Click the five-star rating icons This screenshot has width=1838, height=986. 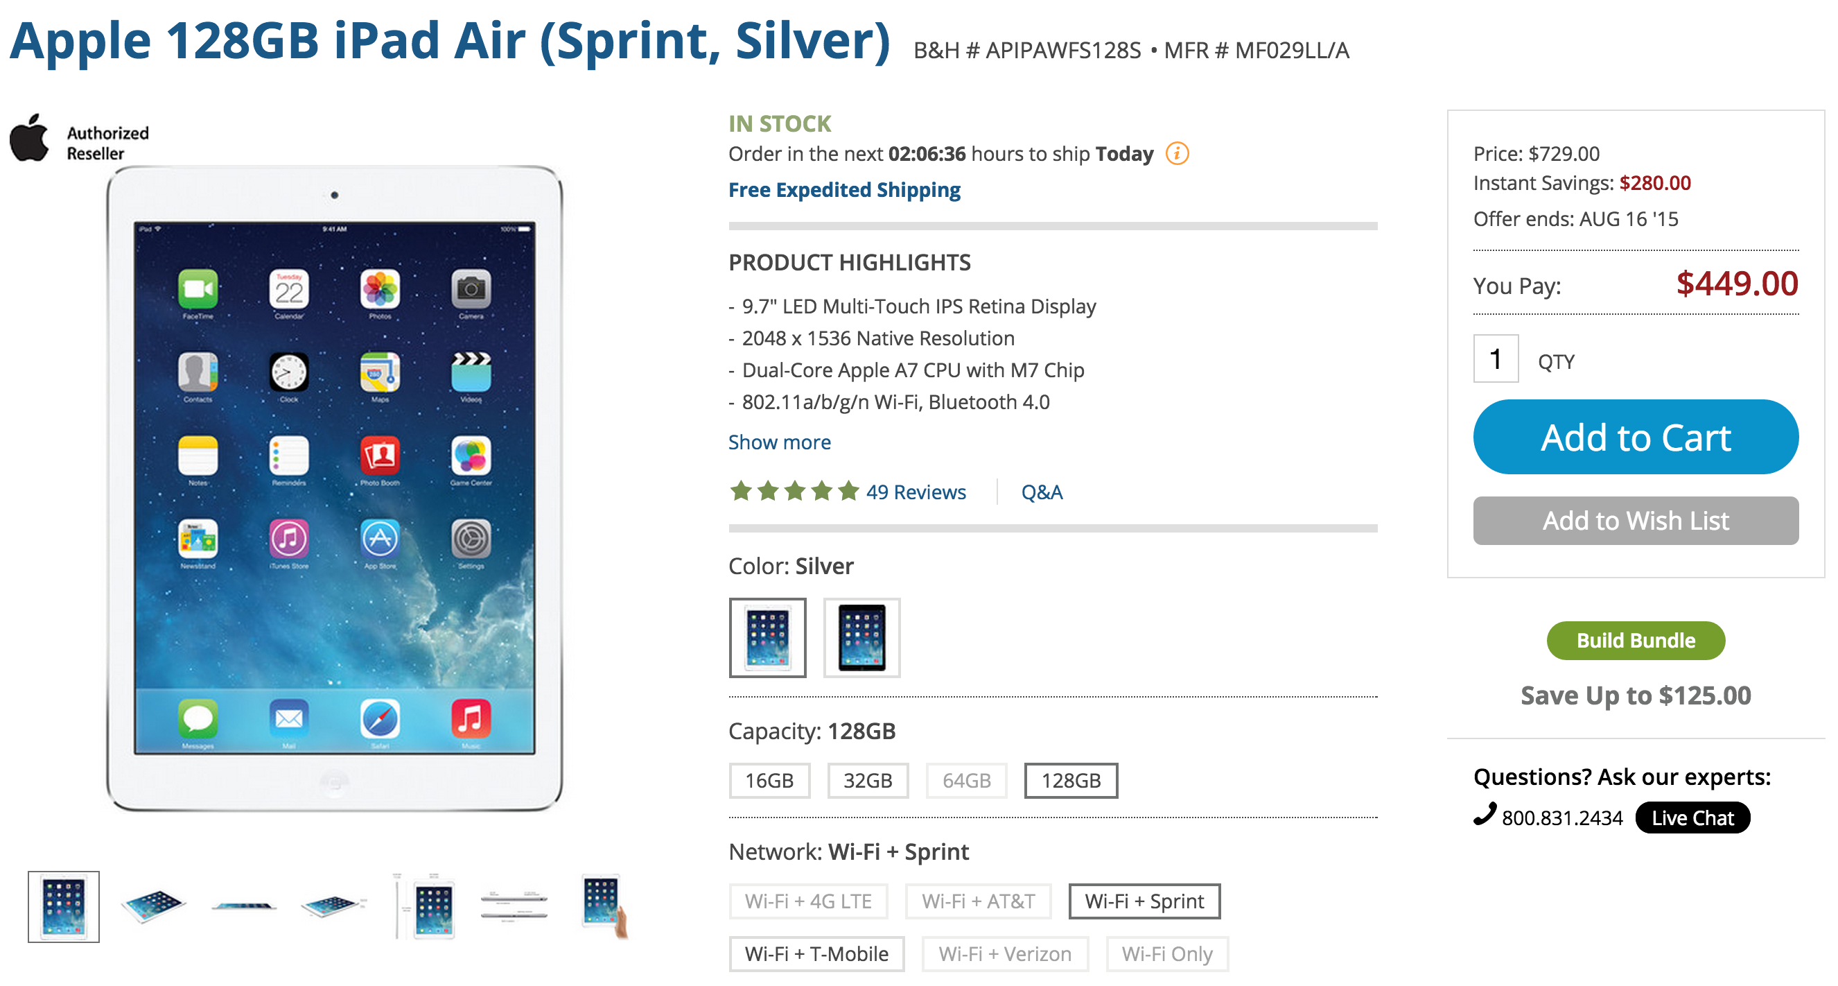click(794, 491)
